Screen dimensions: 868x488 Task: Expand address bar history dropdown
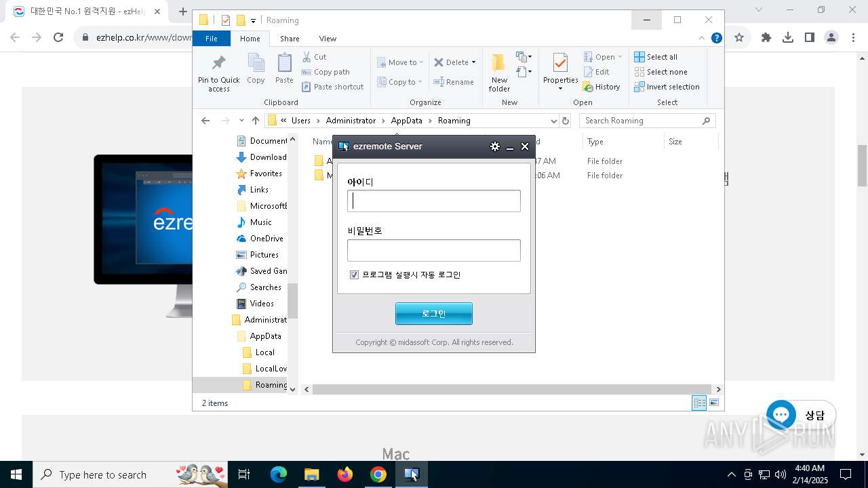coord(553,121)
